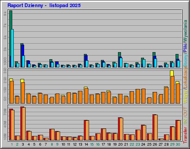190x149 pixels.
Task: Select the red transfer bar for day 3
Action: pyautogui.click(x=22, y=124)
